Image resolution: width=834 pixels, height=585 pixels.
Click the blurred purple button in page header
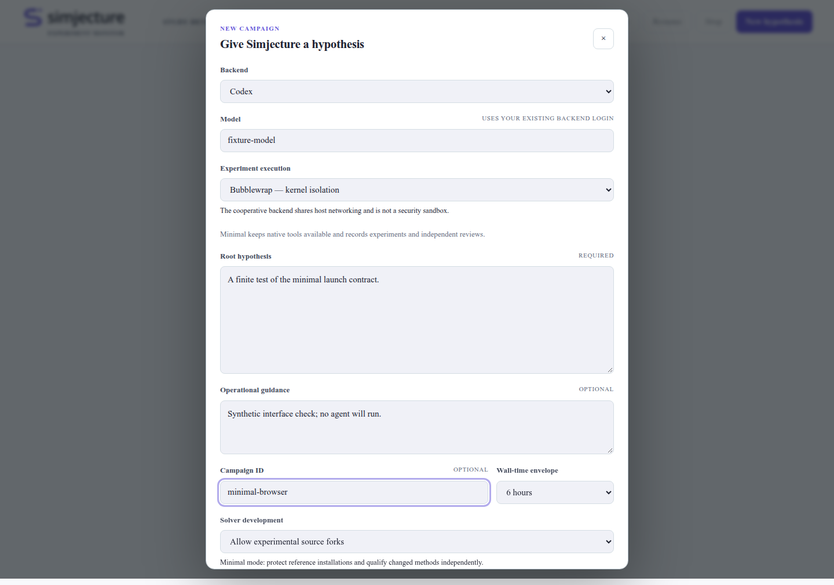point(774,22)
